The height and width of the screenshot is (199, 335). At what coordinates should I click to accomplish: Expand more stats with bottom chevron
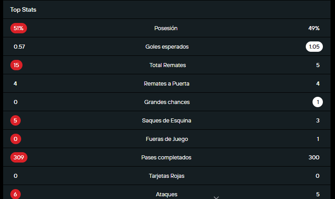click(216, 197)
